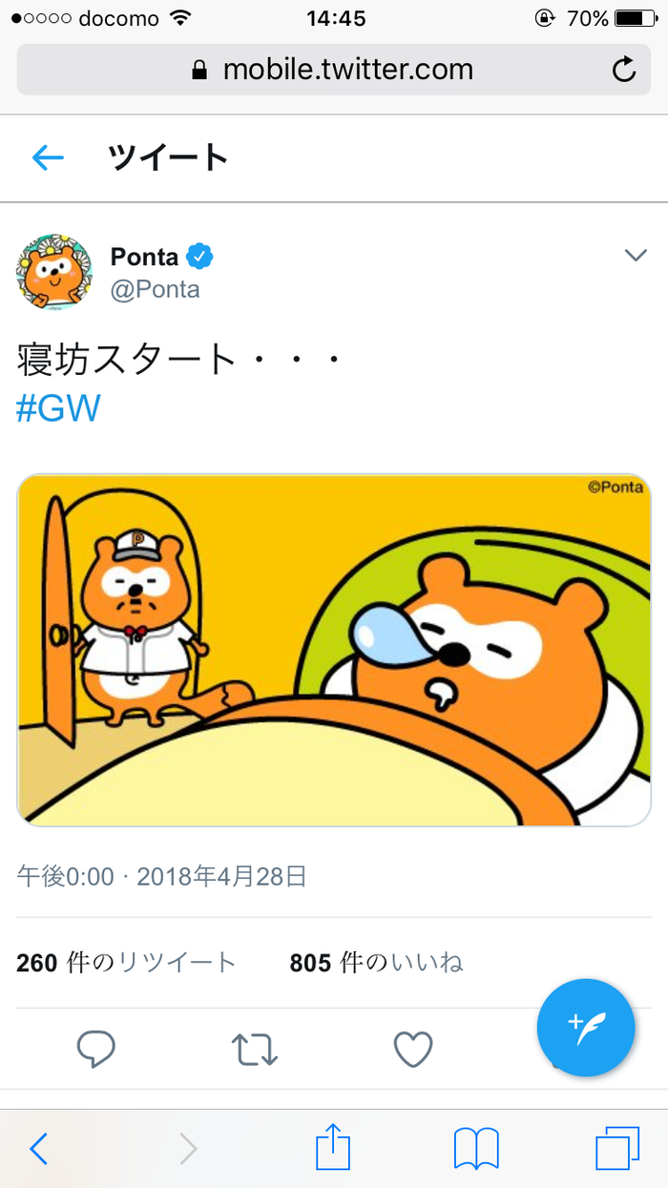Open the sleeping Ponta tweet image

[x=333, y=650]
